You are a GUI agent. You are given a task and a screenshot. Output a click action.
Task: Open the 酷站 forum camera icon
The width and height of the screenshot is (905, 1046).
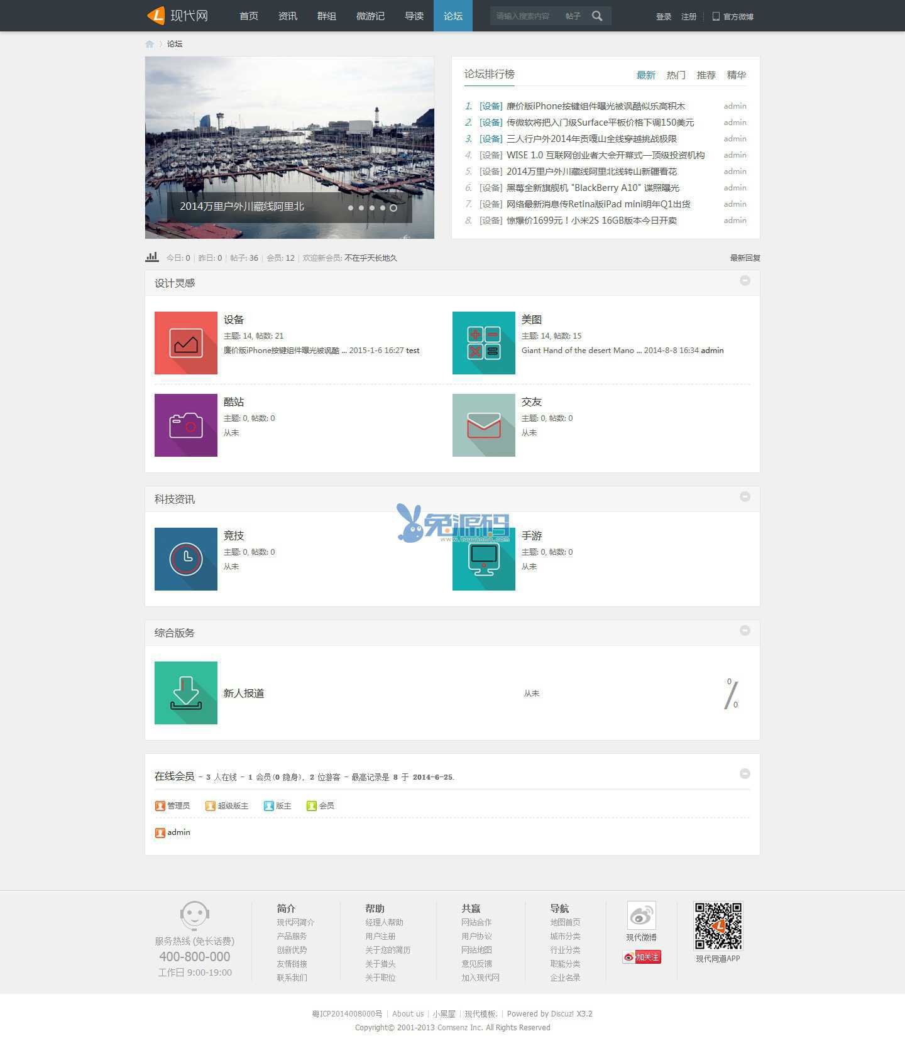tap(186, 425)
